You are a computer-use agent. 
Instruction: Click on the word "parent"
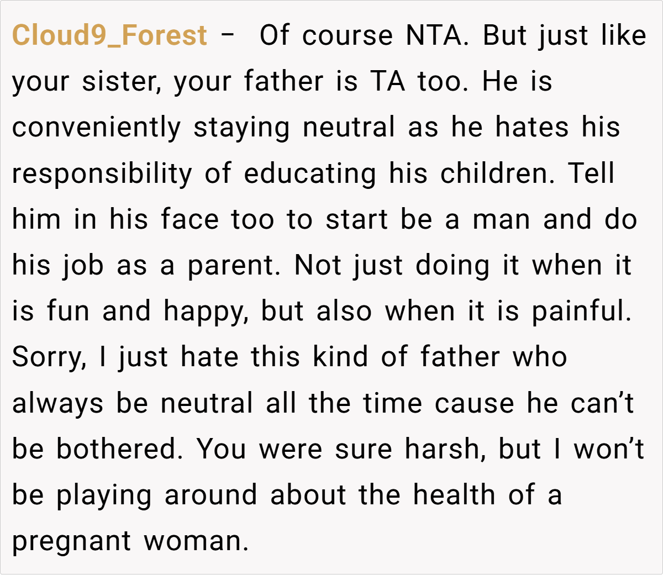point(230,266)
